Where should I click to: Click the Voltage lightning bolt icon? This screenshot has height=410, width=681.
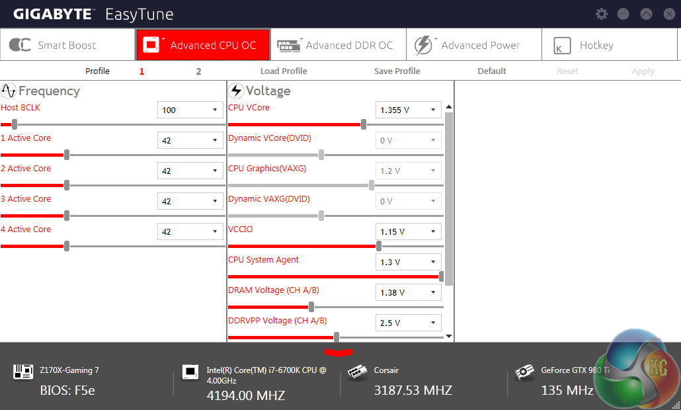coord(236,91)
